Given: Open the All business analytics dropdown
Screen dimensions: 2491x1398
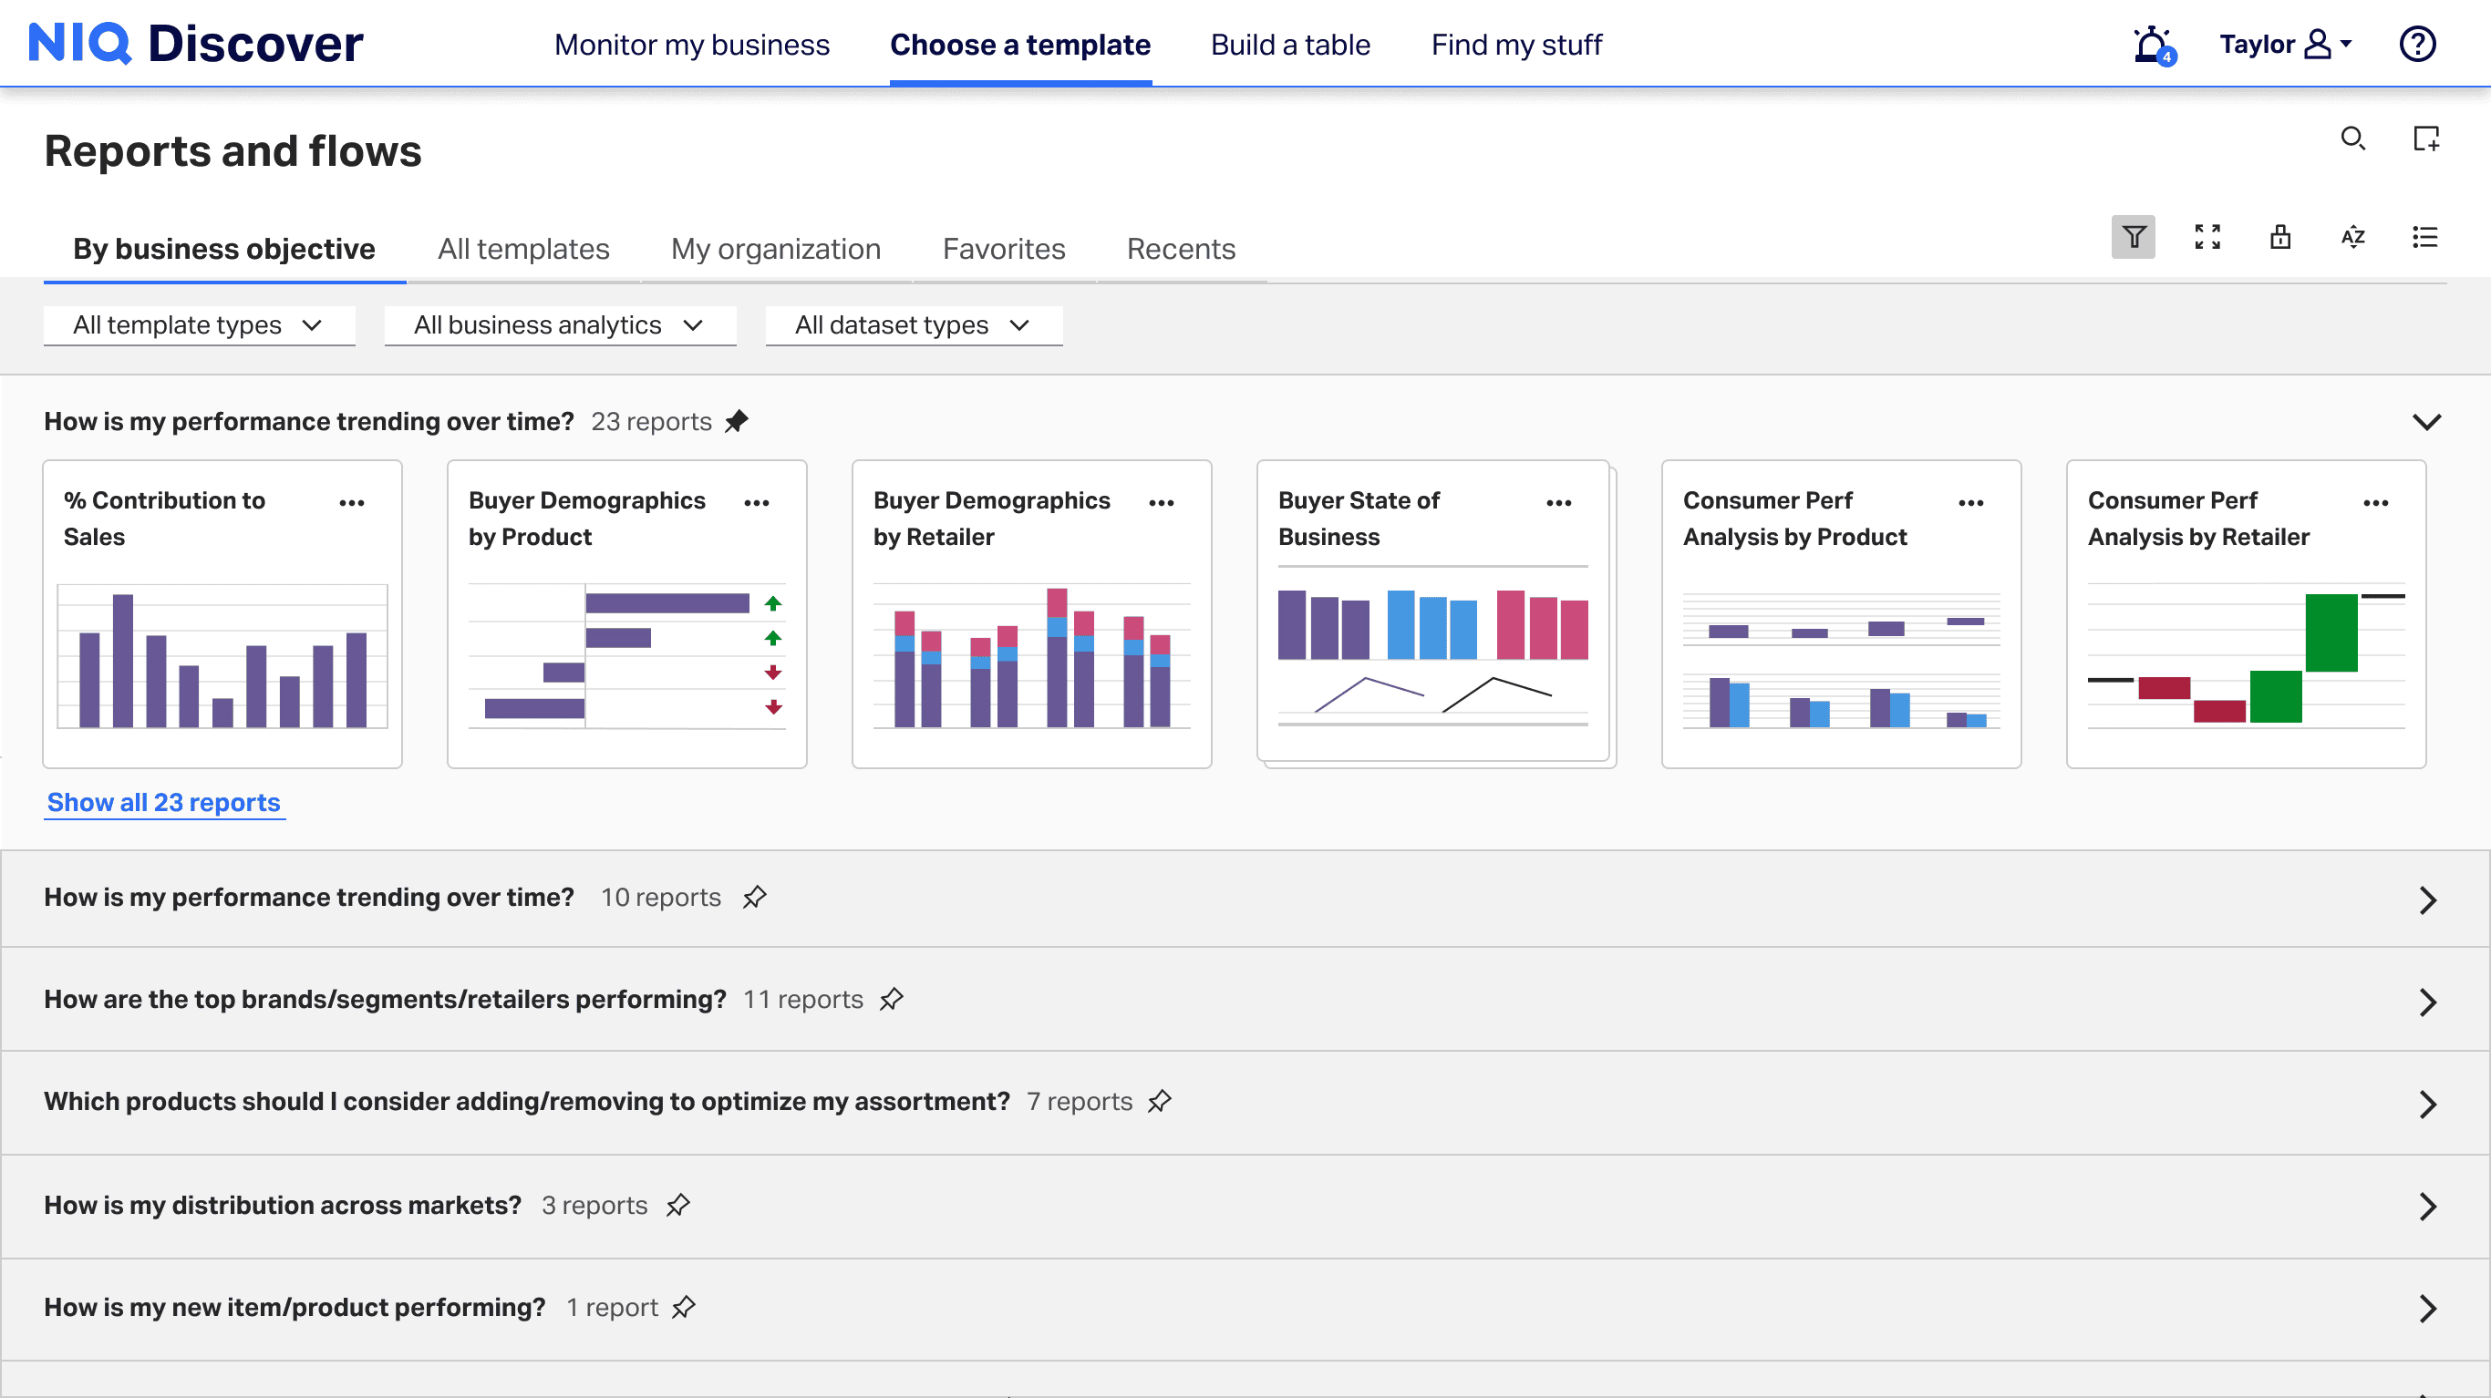Looking at the screenshot, I should tap(559, 324).
